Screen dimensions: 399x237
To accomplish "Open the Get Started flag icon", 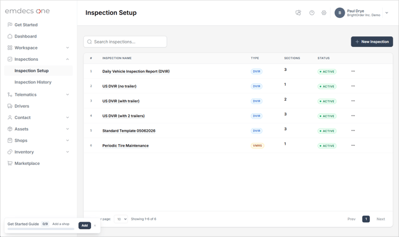I will (x=10, y=24).
